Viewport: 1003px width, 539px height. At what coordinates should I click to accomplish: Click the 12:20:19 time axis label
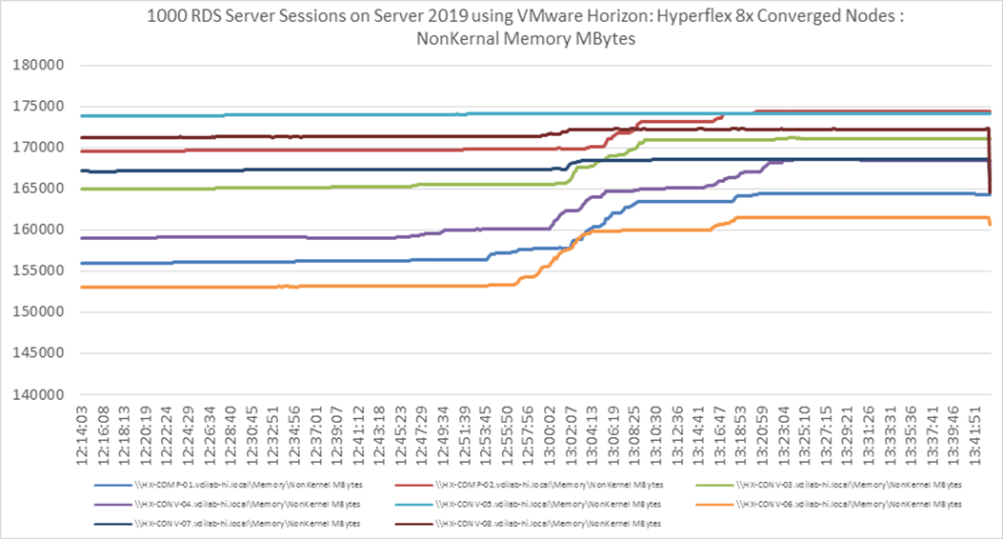point(145,435)
